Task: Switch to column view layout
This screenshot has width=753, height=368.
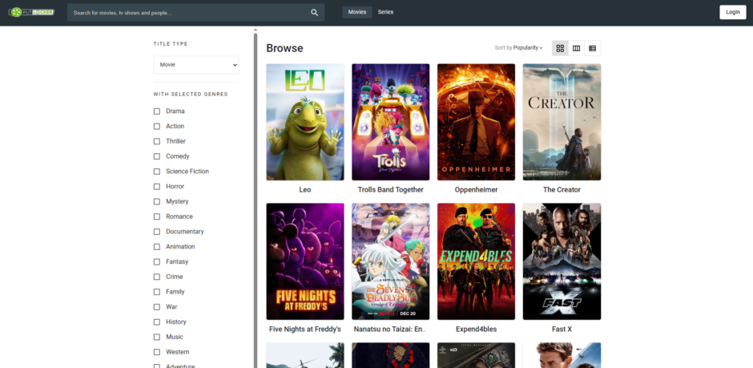Action: (x=576, y=48)
